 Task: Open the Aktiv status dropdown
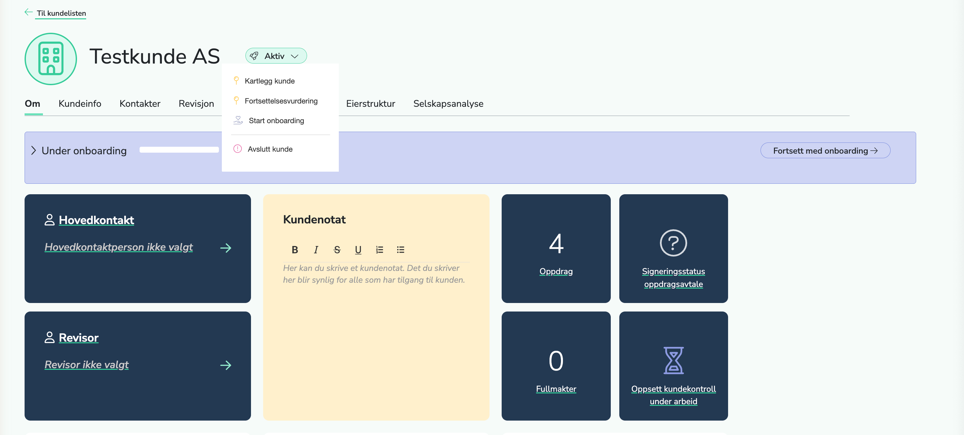pos(276,56)
